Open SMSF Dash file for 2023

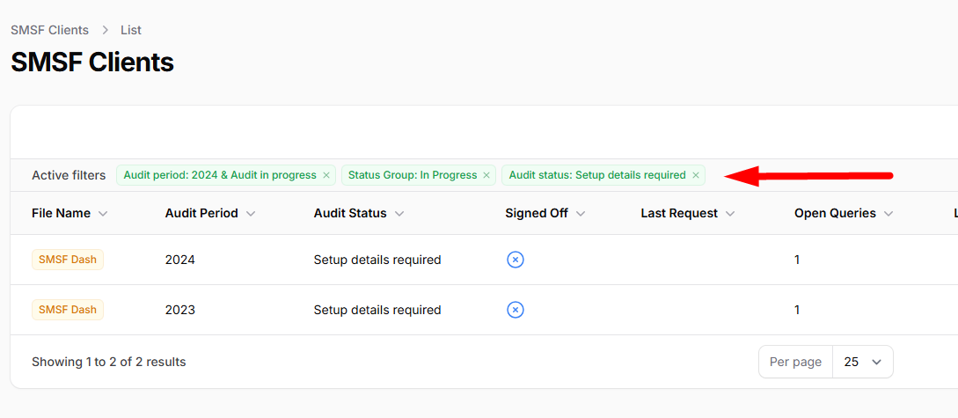(68, 310)
